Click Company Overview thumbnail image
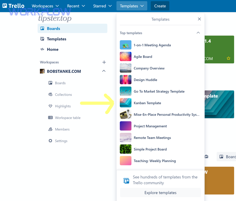Screen dimensions: 236x201 pos(126,68)
